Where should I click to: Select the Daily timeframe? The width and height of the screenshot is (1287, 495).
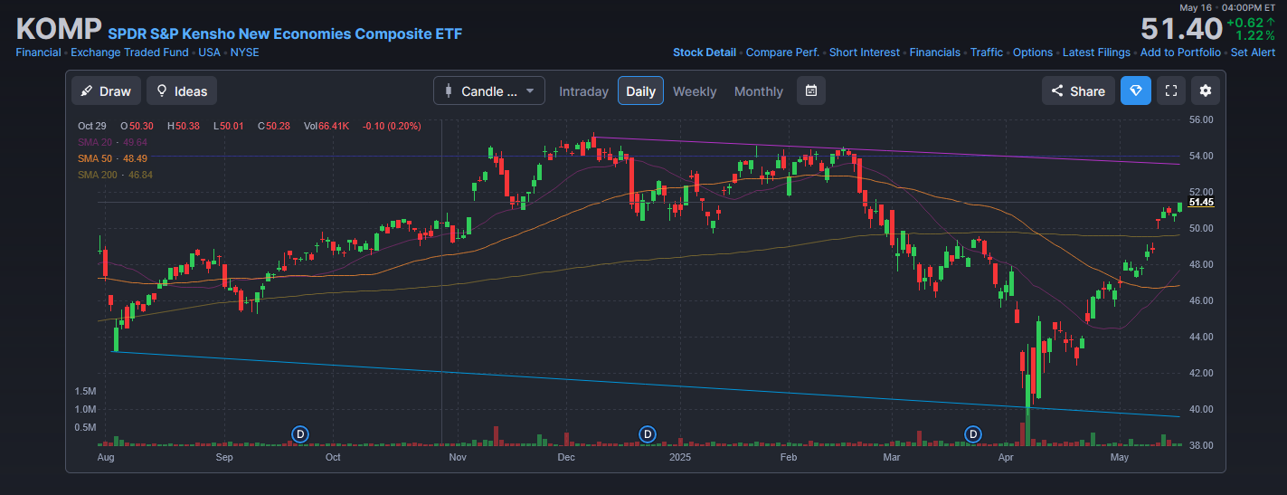640,91
